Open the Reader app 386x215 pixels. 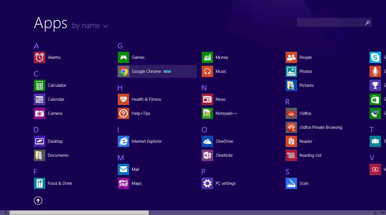pos(299,141)
